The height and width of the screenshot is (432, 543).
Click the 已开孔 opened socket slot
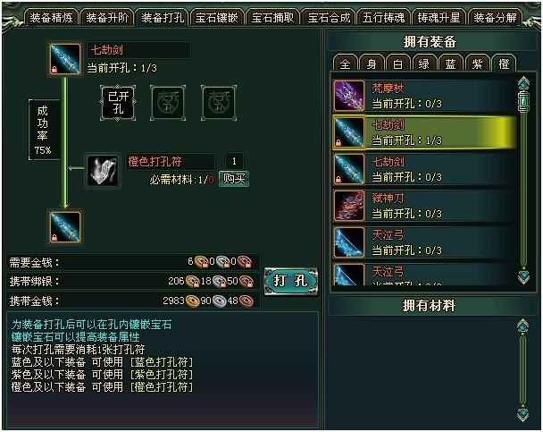point(118,103)
